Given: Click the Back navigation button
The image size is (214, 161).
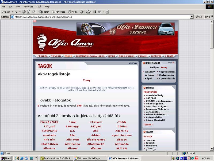Looking at the screenshot, I should [x=6, y=12].
